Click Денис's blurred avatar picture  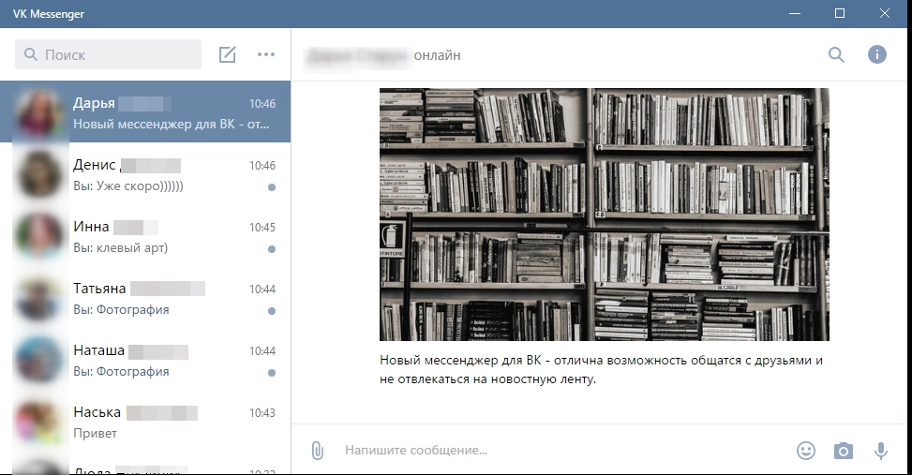pos(38,175)
